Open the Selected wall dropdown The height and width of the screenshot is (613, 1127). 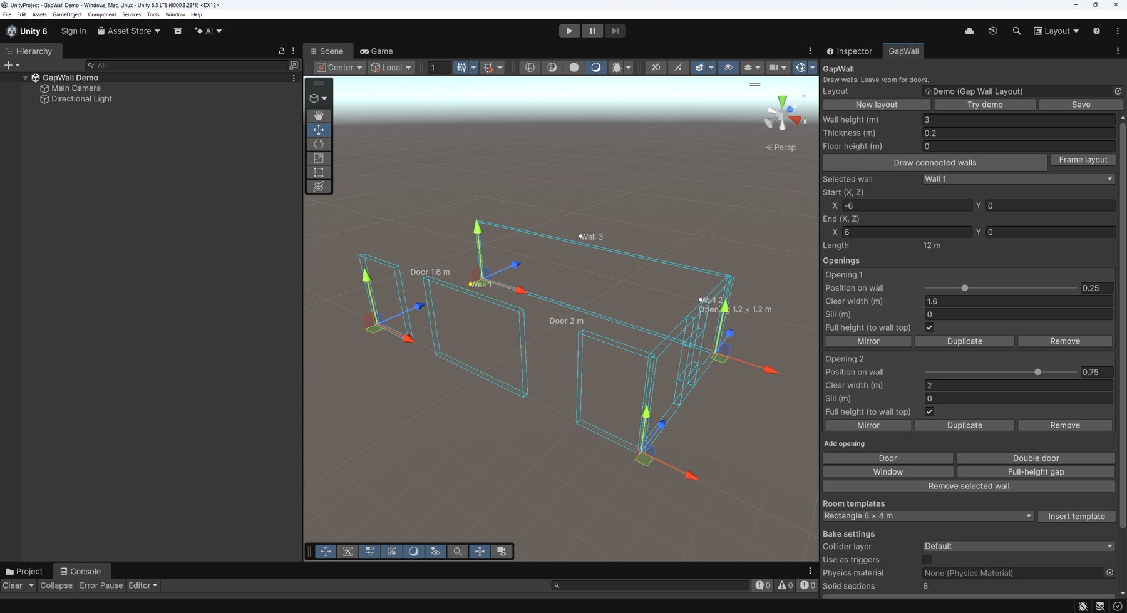coord(1019,179)
